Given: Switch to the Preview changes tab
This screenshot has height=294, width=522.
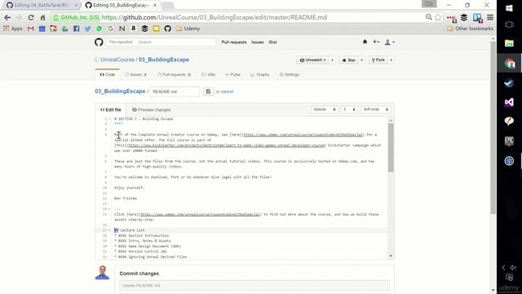Looking at the screenshot, I should pos(151,109).
